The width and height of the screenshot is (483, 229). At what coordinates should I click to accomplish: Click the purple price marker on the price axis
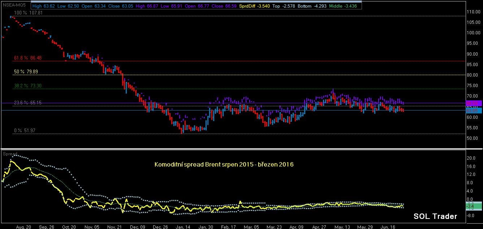(x=474, y=103)
